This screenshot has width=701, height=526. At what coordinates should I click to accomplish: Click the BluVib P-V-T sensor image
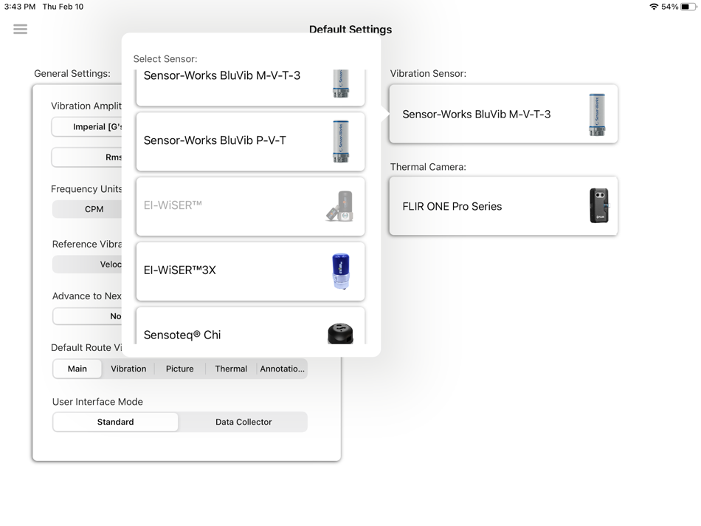point(341,141)
